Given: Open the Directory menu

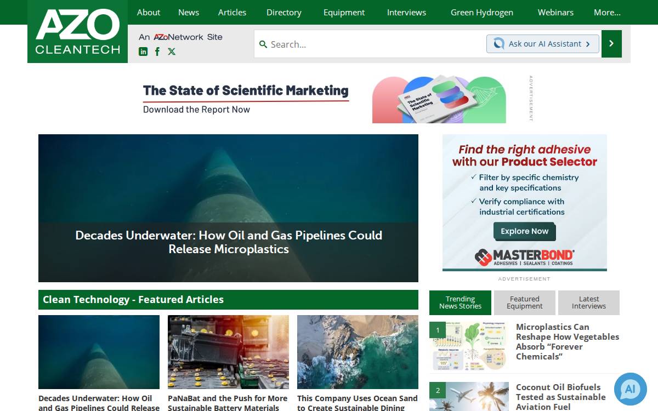Looking at the screenshot, I should pos(284,12).
